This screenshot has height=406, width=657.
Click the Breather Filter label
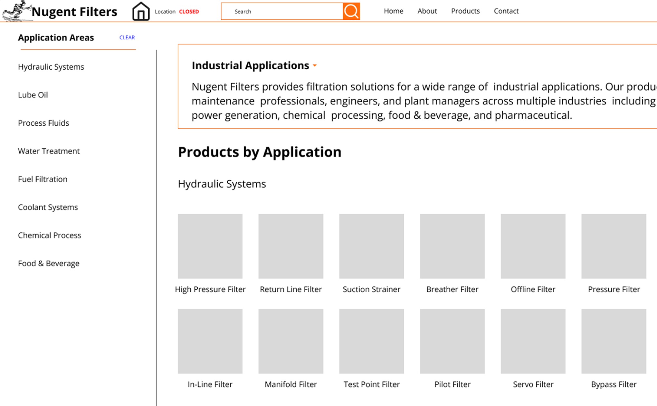[452, 289]
